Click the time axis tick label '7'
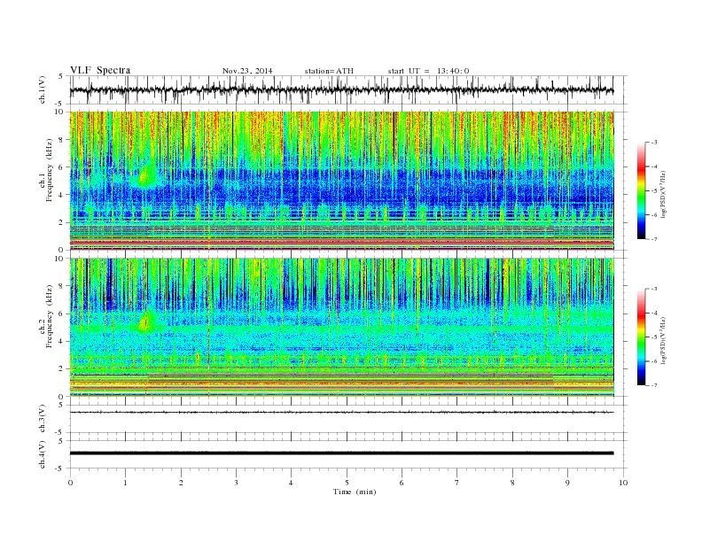The width and height of the screenshot is (702, 542). 456,483
